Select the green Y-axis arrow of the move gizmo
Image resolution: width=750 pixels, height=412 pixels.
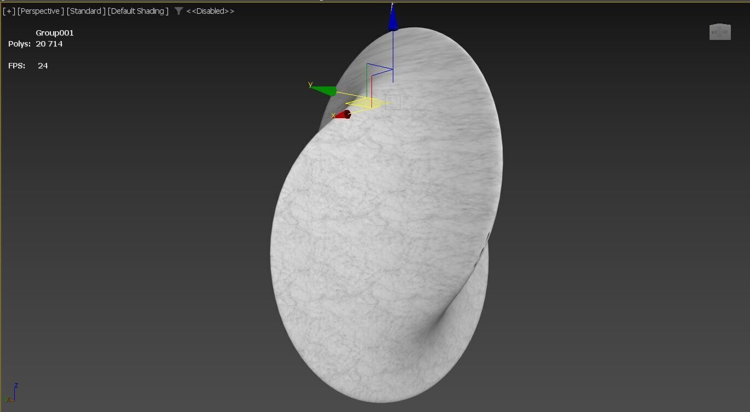pos(324,90)
